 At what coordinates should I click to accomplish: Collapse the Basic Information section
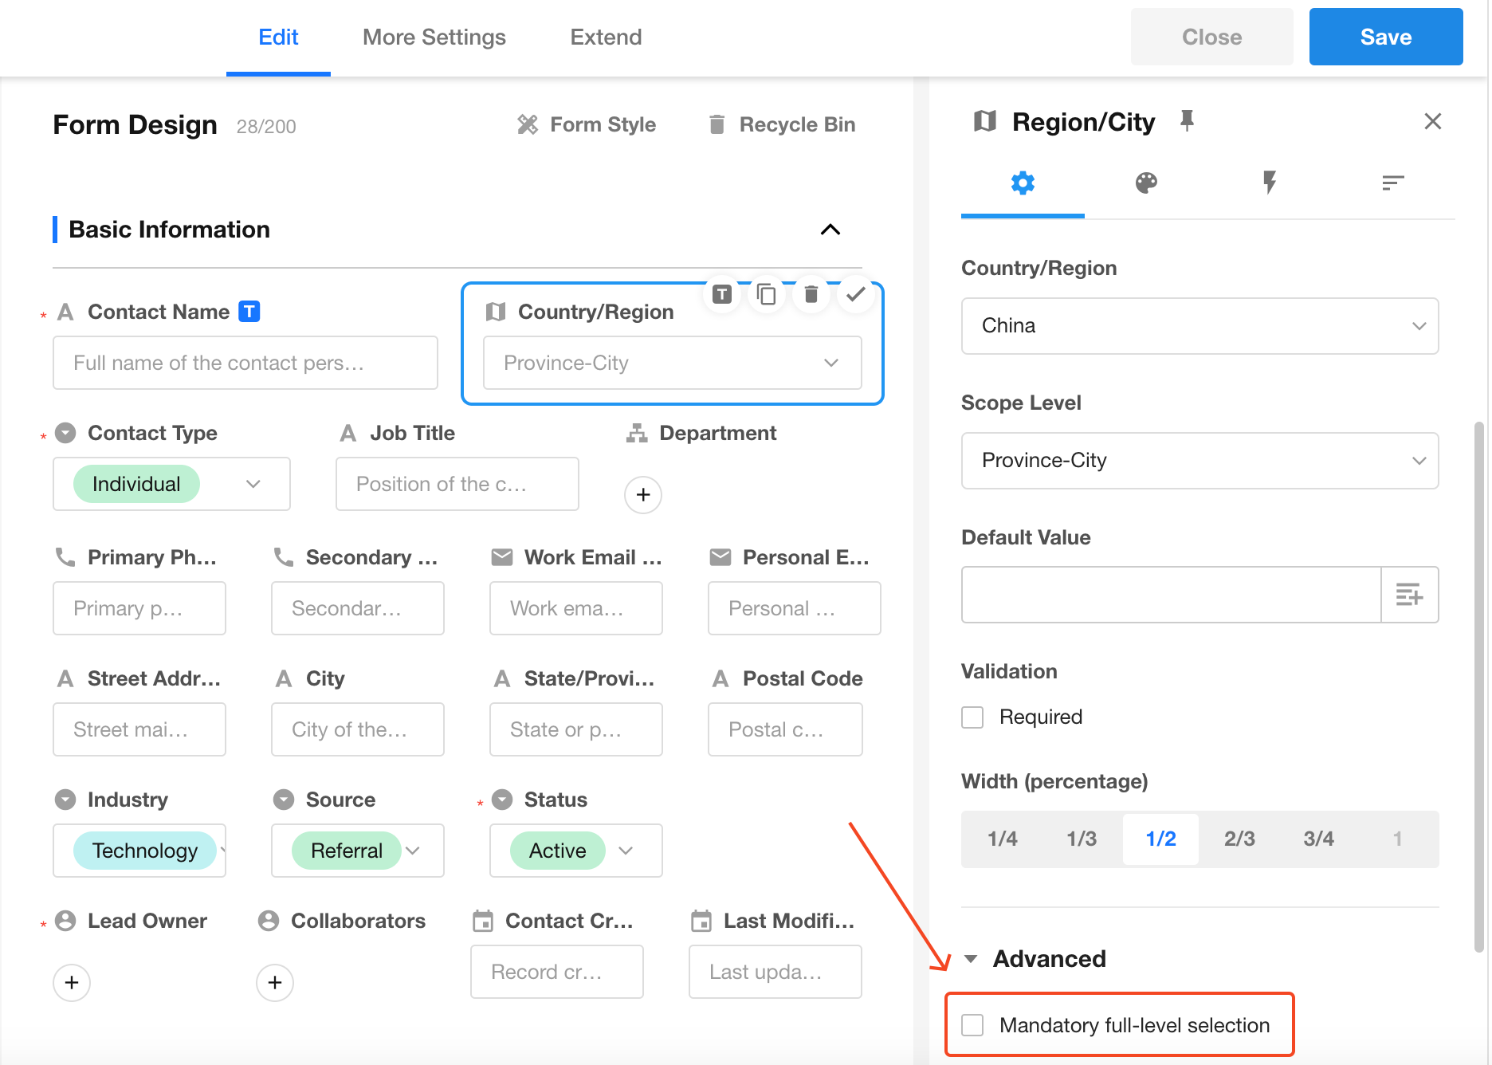tap(830, 230)
